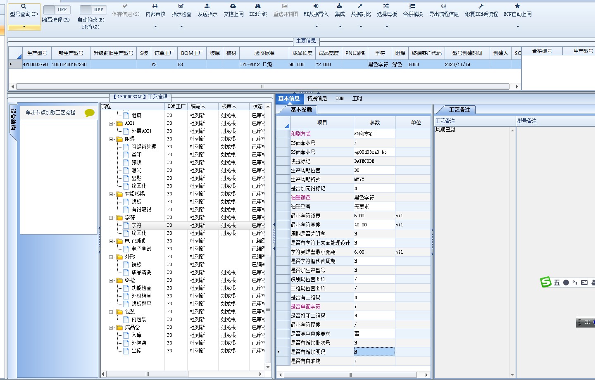Click the 重选开料图 image icon
The image size is (595, 380).
pyautogui.click(x=285, y=6)
